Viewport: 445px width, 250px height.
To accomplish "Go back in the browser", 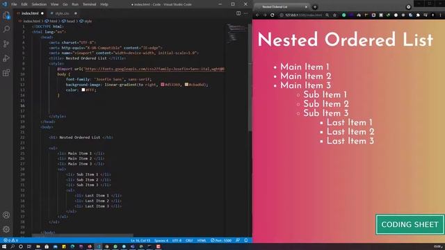I will tap(258, 15).
